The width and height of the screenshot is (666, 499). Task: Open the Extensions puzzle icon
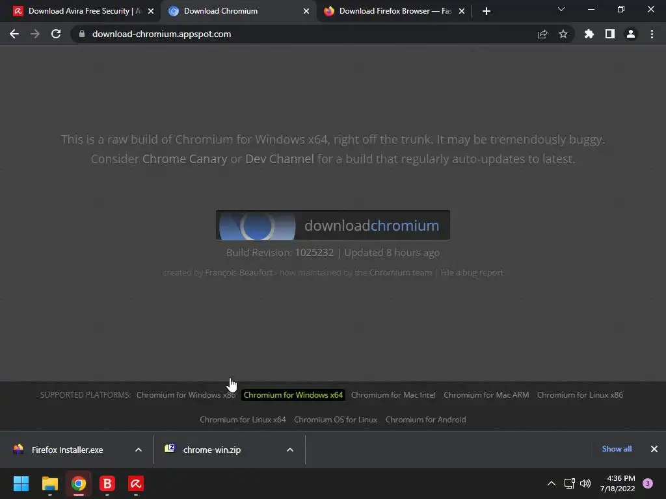tap(589, 34)
